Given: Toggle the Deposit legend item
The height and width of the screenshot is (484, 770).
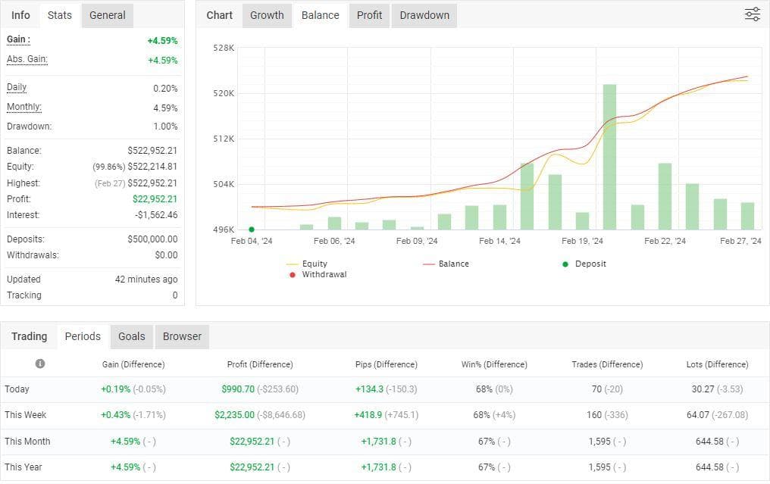Looking at the screenshot, I should pos(584,264).
